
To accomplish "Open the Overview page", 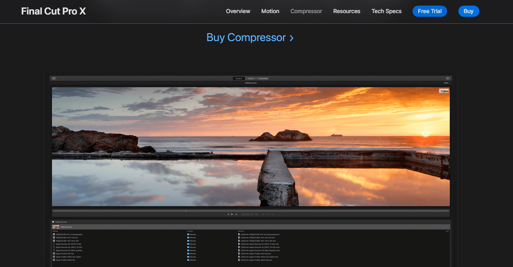I will click(x=238, y=11).
